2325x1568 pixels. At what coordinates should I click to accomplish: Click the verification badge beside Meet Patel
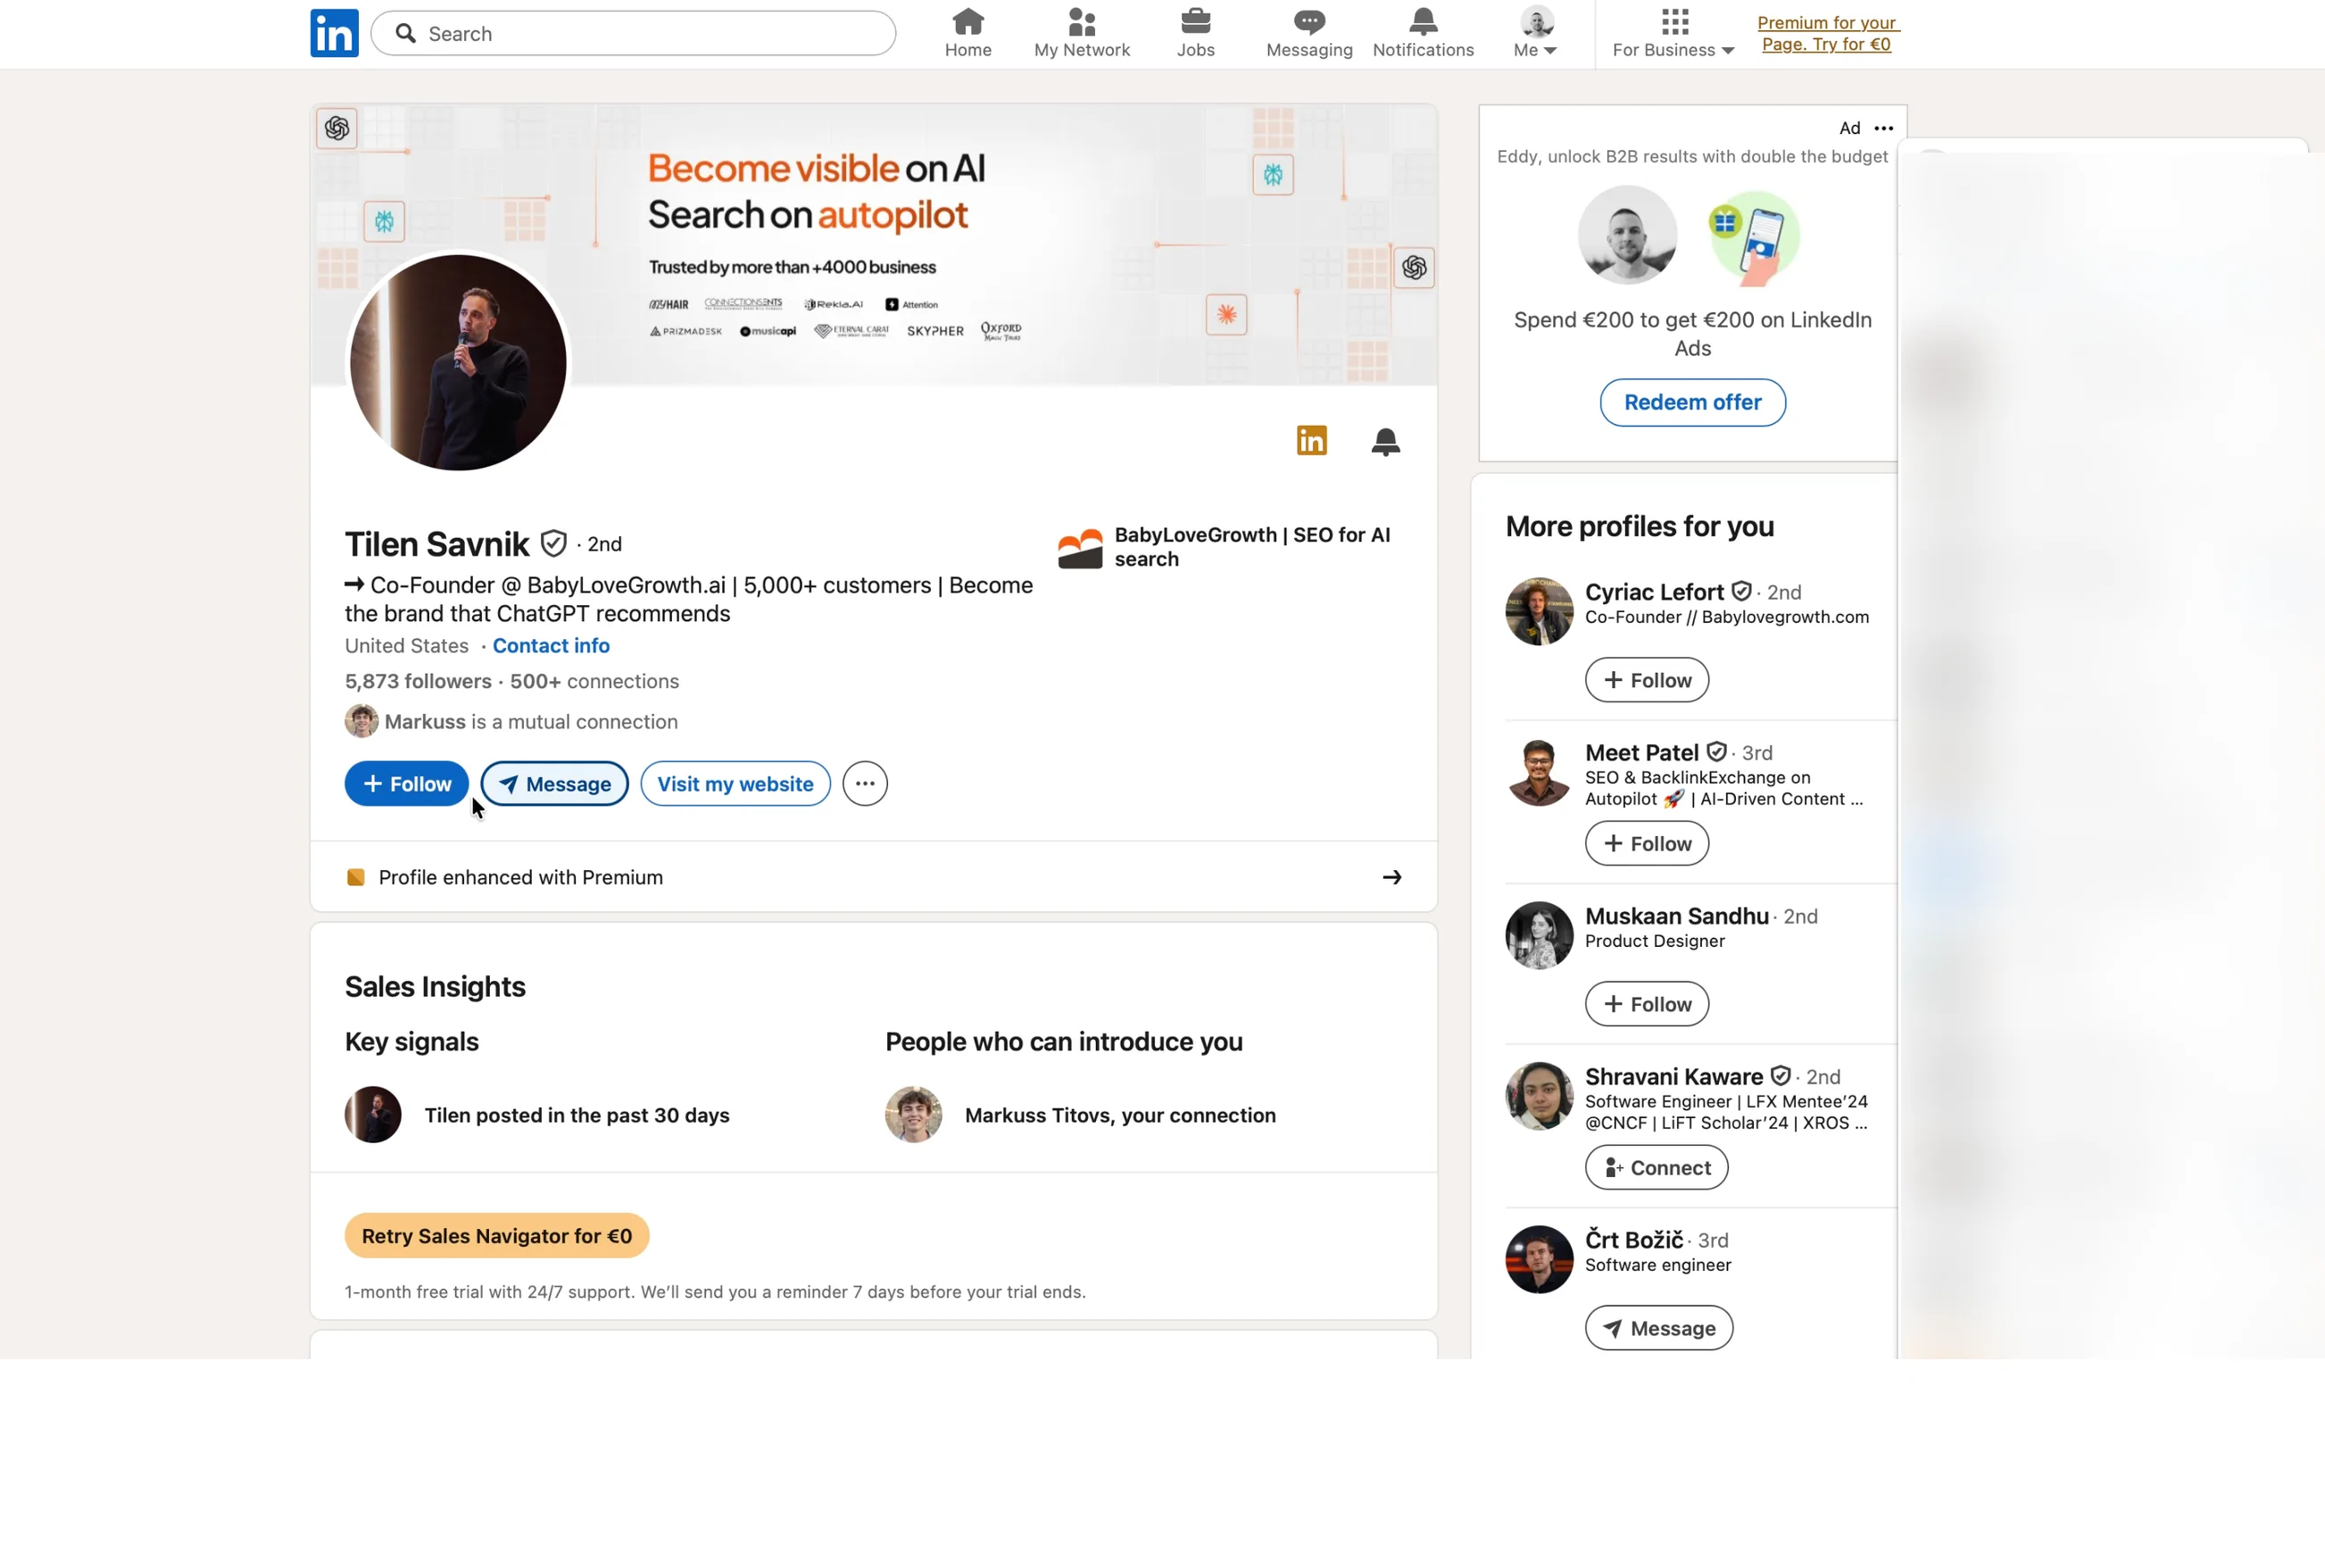(1716, 751)
